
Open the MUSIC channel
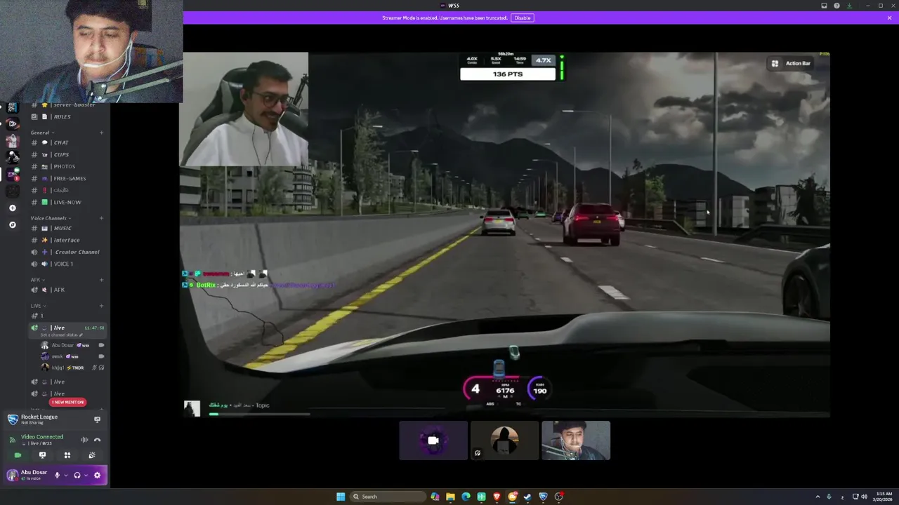click(x=67, y=228)
